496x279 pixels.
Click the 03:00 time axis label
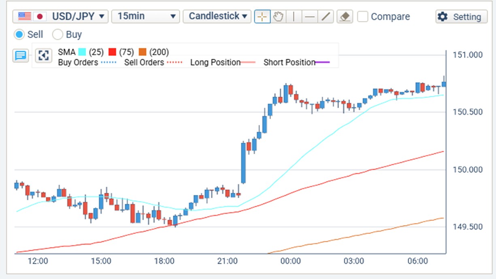tap(354, 261)
